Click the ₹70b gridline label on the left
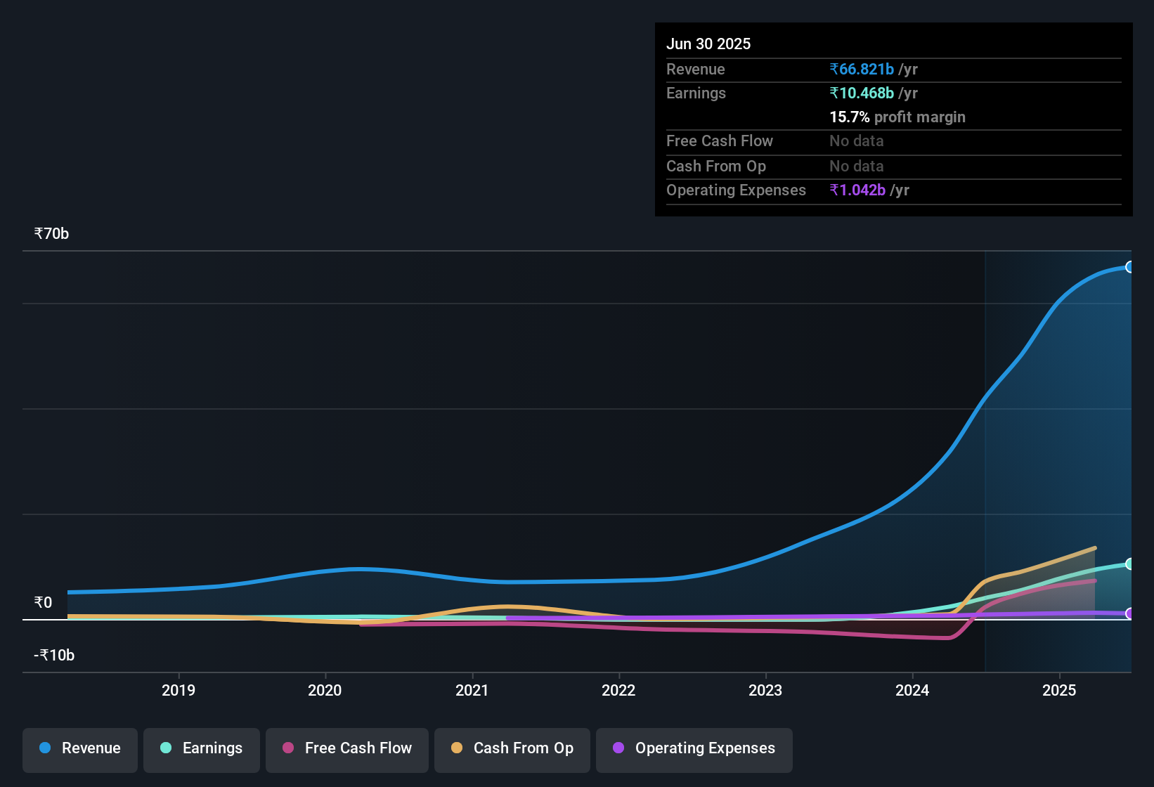Viewport: 1154px width, 787px height. pyautogui.click(x=51, y=233)
